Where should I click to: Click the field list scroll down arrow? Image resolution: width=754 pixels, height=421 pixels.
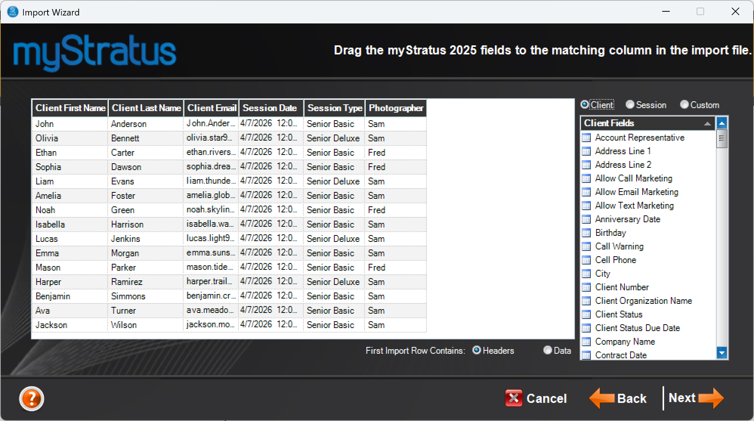click(722, 353)
